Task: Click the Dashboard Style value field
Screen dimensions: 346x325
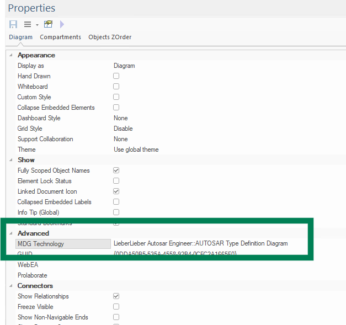Action: click(x=120, y=118)
